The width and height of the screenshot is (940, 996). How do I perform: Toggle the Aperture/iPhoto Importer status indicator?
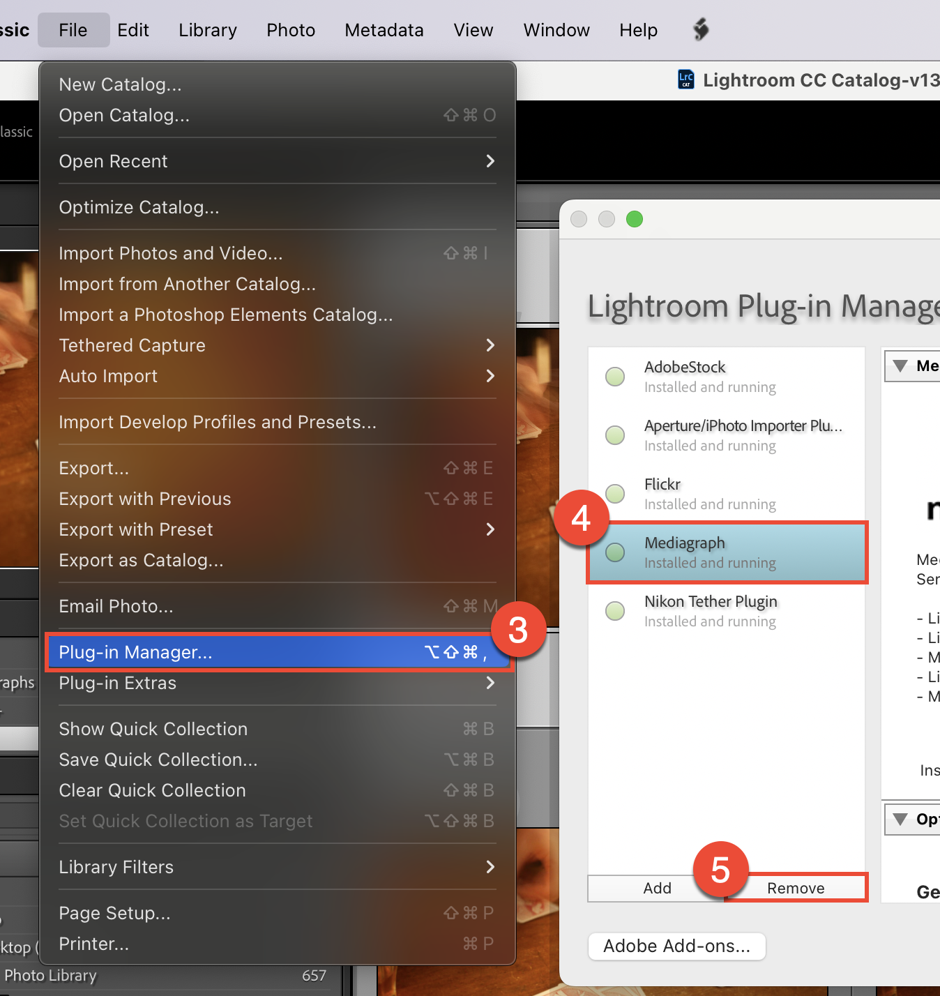click(x=614, y=435)
